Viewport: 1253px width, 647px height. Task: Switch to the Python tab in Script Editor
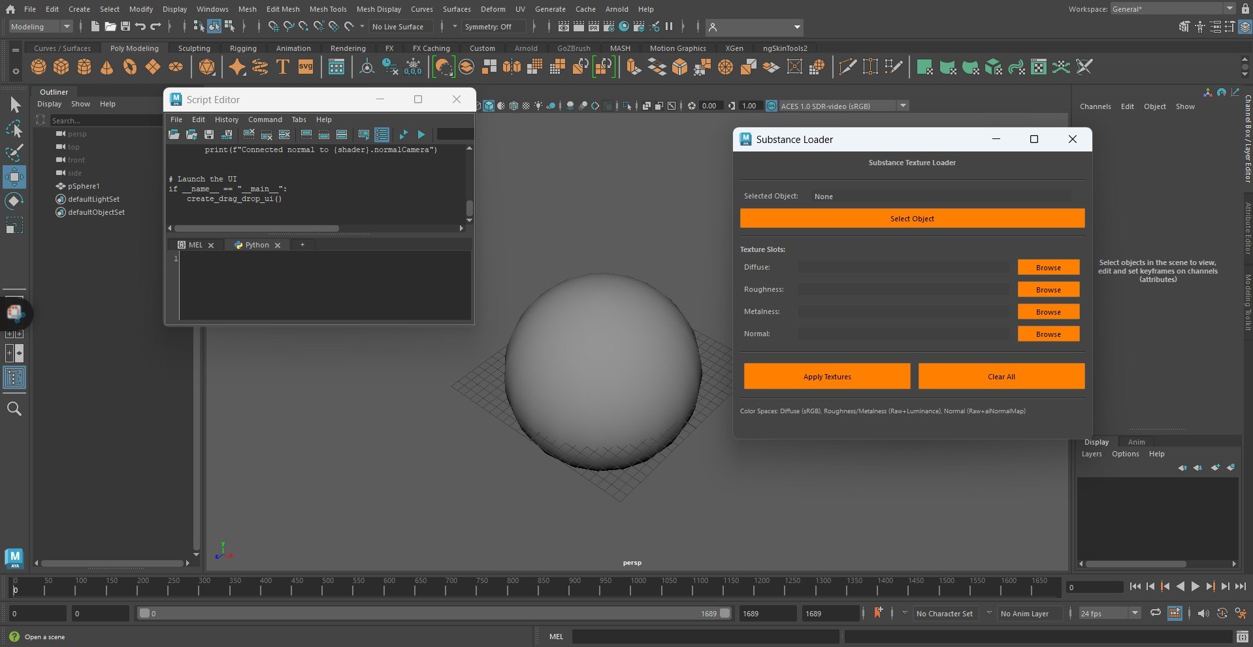(x=257, y=245)
